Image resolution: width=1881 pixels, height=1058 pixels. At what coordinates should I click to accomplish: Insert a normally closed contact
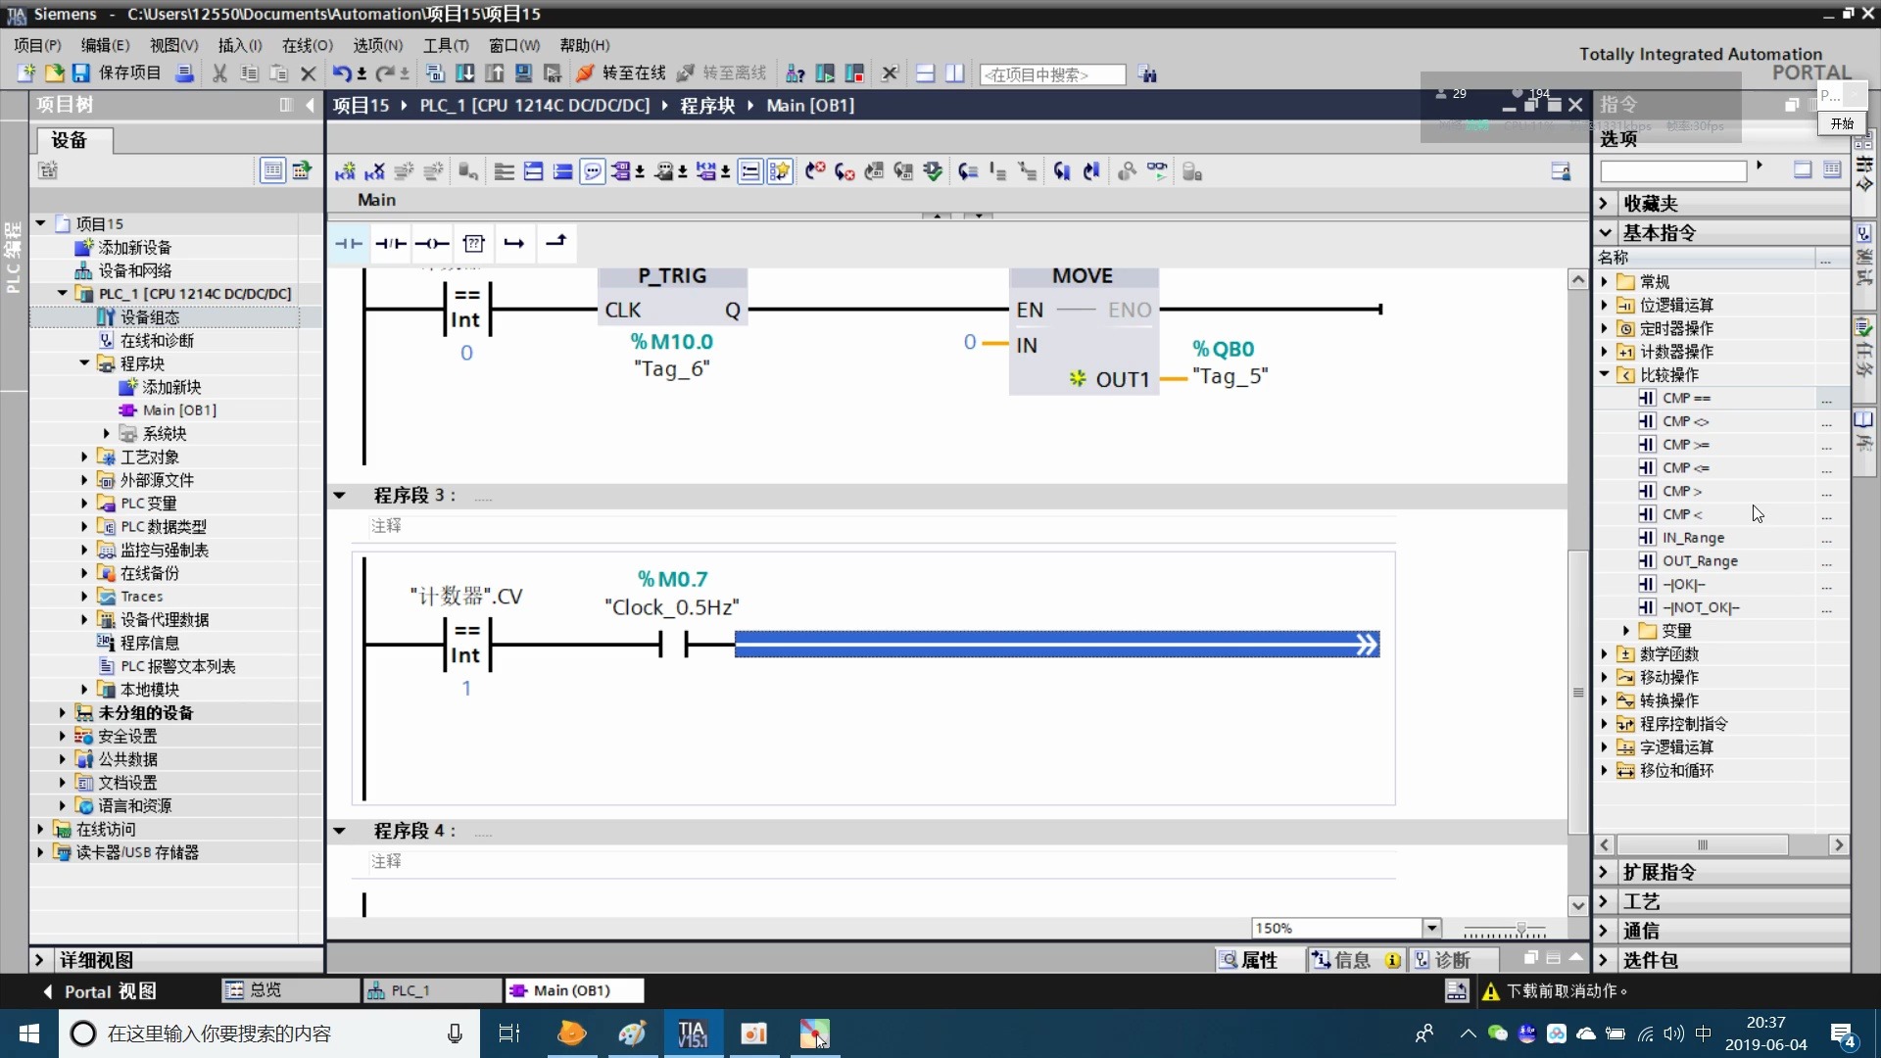click(x=391, y=244)
